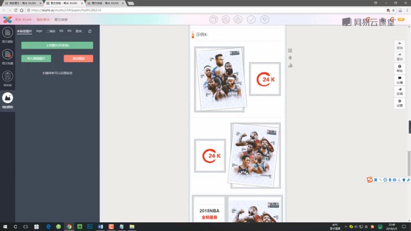
Task: Select the logo tab
Action: pos(39,31)
